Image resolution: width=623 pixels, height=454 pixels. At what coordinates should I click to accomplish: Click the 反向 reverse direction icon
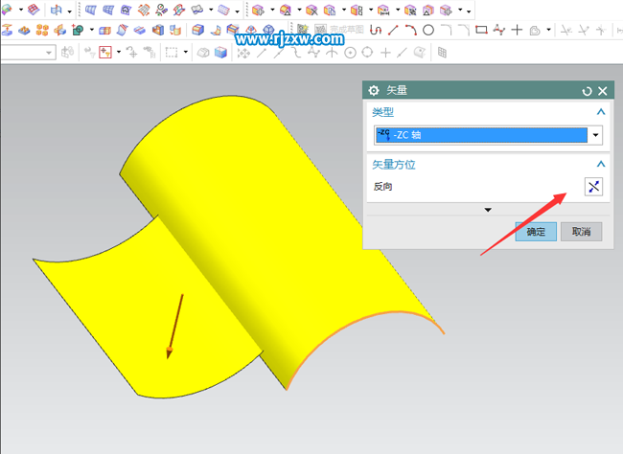coord(593,187)
